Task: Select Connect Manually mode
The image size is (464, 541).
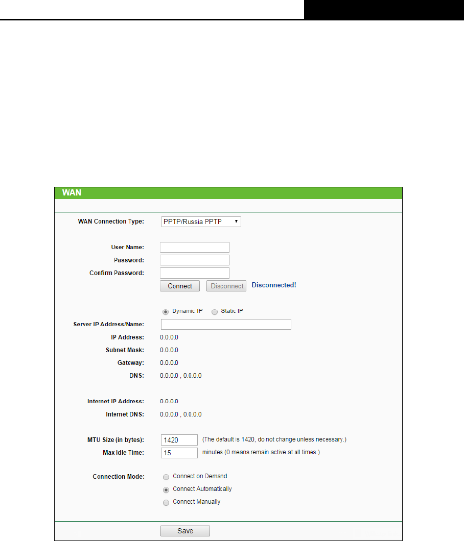Action: point(166,502)
